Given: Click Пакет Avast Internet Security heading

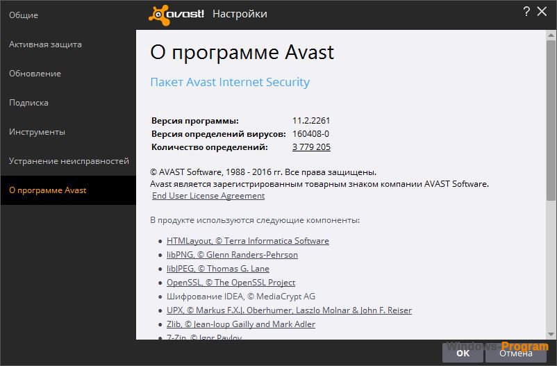Looking at the screenshot, I should pos(230,82).
